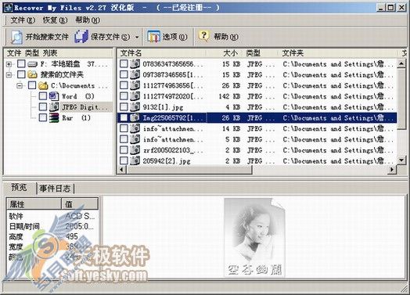410x295 pixels.
Task: Click the camera icon beside zrf2005022103
Action: pos(135,150)
